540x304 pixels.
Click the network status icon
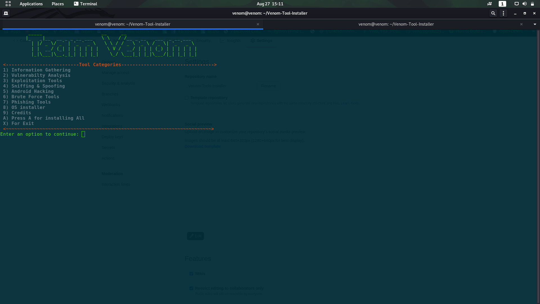tap(516, 4)
